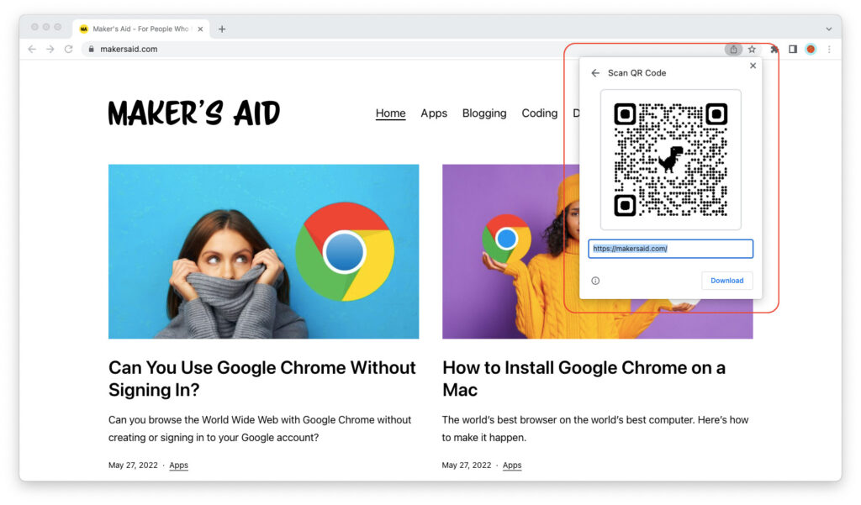Close the Maker's Aid tab
The height and width of the screenshot is (505, 861).
pyautogui.click(x=200, y=29)
